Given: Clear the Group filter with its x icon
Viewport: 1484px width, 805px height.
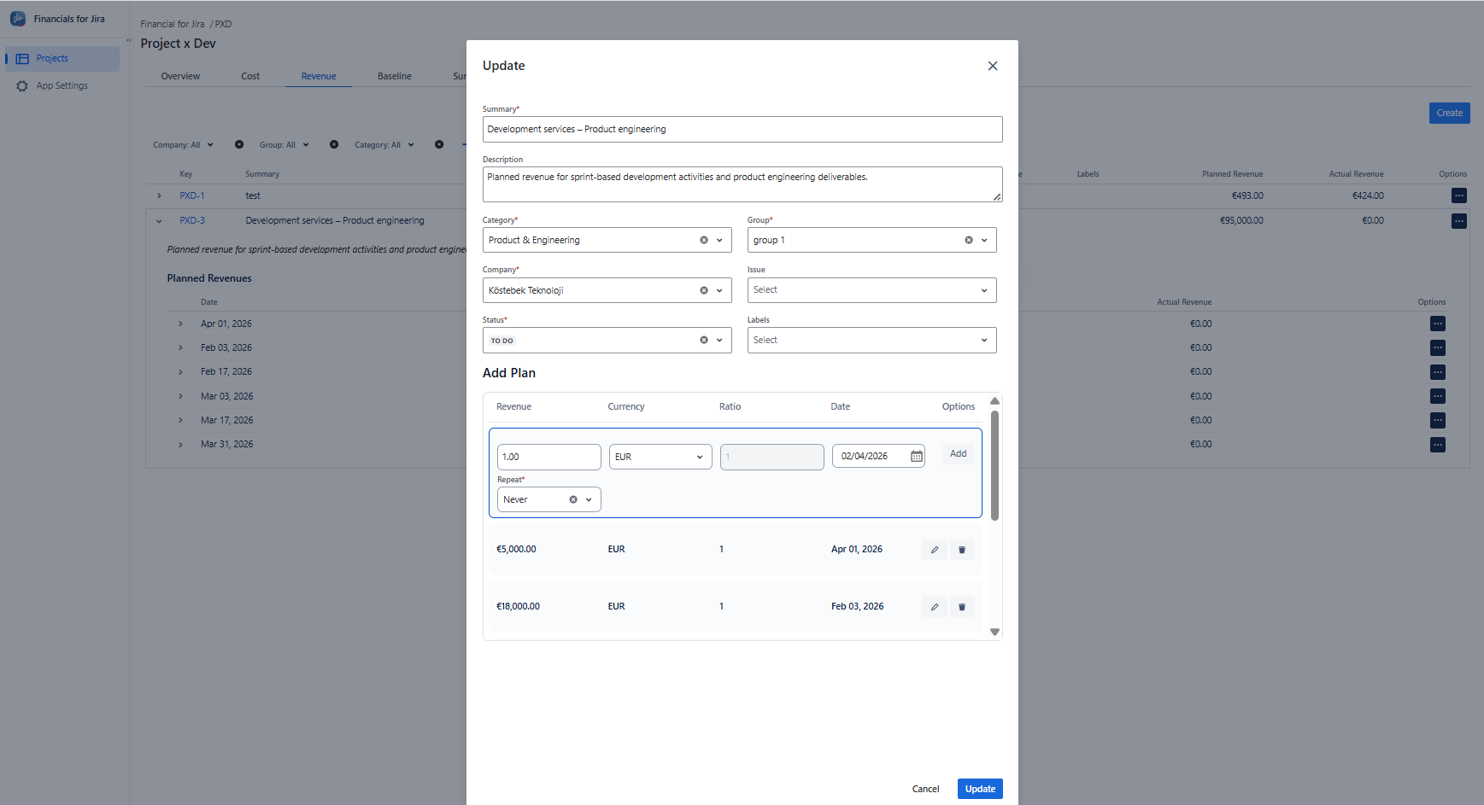Looking at the screenshot, I should 334,145.
